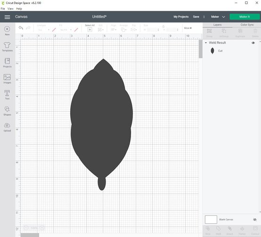Image resolution: width=261 pixels, height=237 pixels.
Task: Click the Untitled* project title
Action: click(x=99, y=16)
